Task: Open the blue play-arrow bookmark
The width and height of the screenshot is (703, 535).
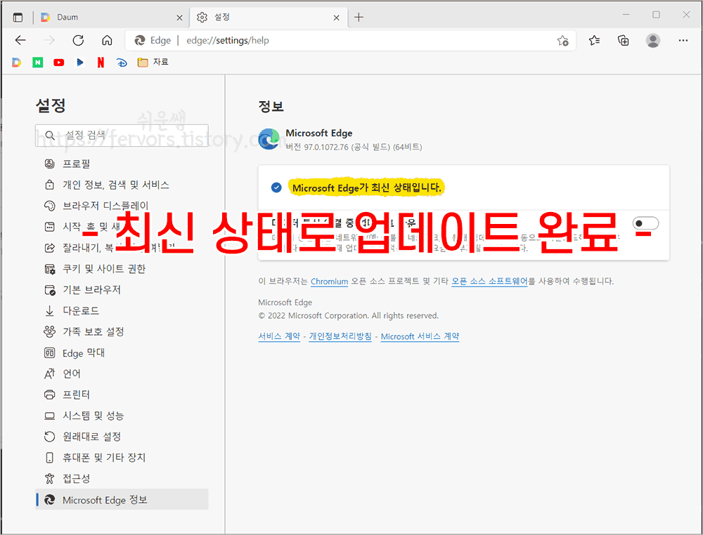Action: (x=80, y=62)
